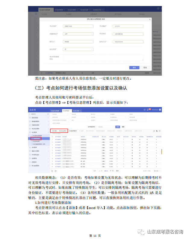Click compass icon next to the bell
Image resolution: width=189 pixels, height=240 pixels.
tap(145, 110)
